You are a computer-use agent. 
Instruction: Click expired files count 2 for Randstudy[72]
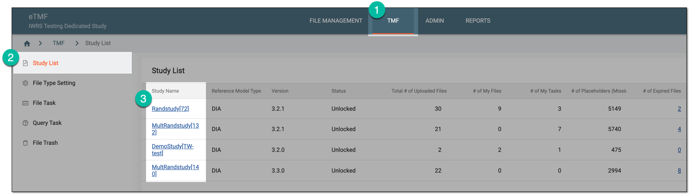click(x=679, y=109)
